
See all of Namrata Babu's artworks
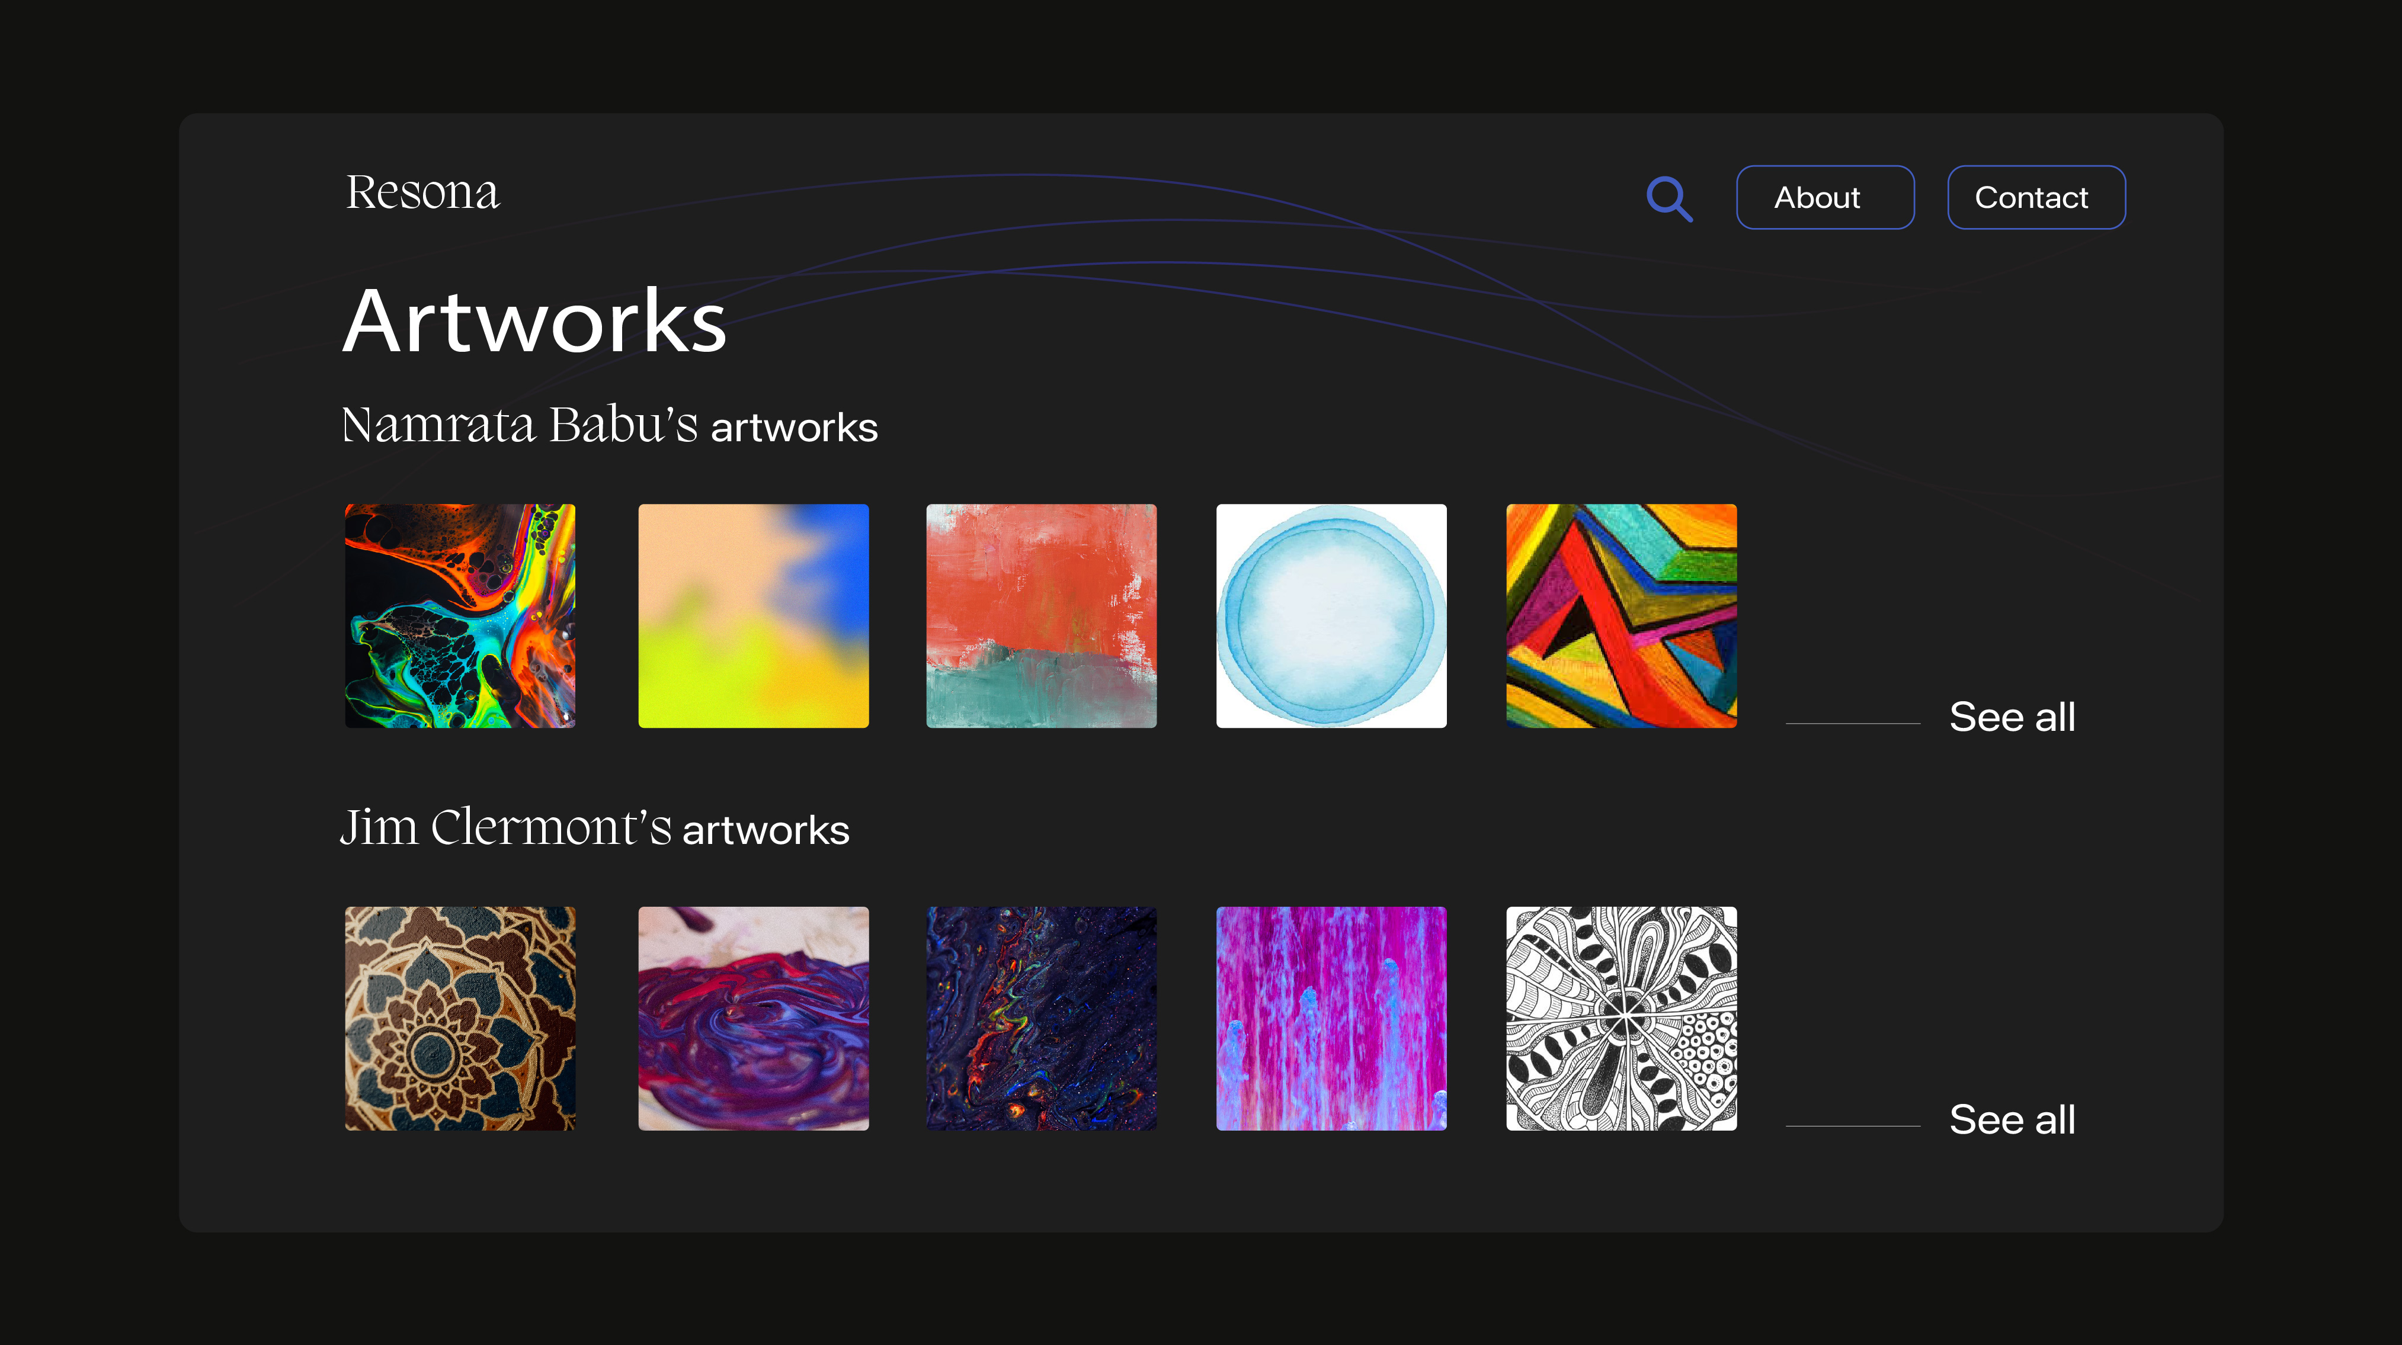click(x=2012, y=717)
